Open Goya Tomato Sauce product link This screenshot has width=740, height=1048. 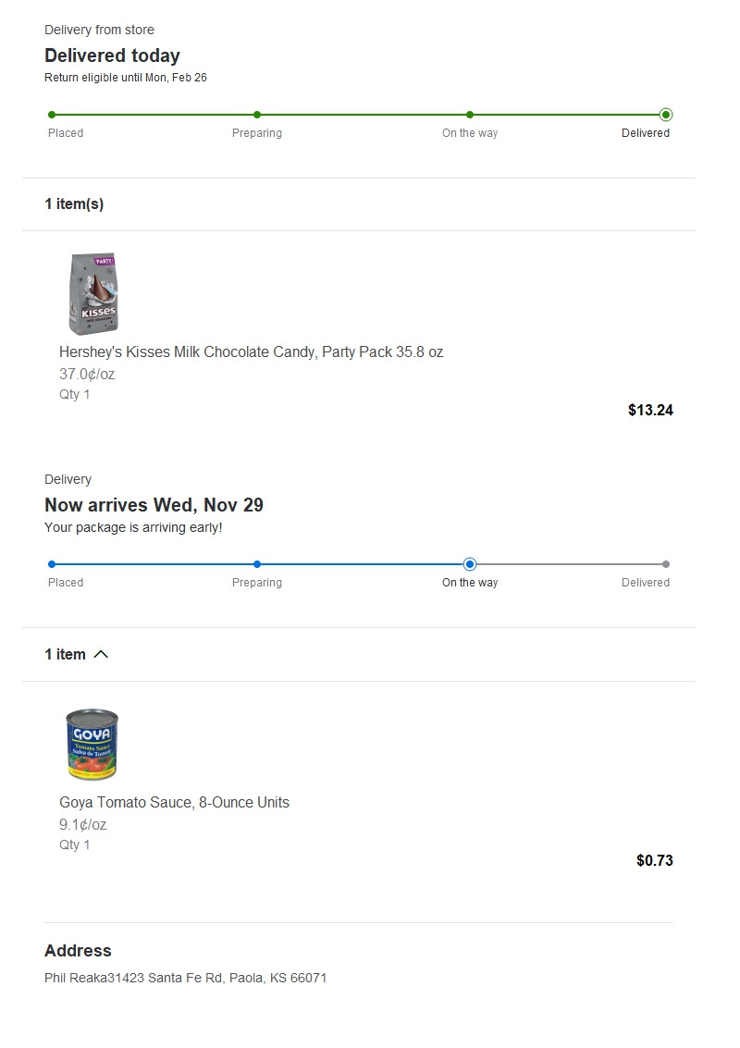pyautogui.click(x=174, y=803)
